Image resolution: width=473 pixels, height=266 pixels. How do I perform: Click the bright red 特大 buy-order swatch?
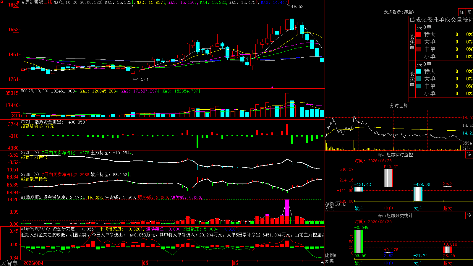point(419,34)
